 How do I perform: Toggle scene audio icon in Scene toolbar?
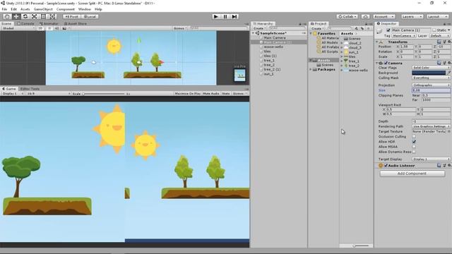coord(56,28)
